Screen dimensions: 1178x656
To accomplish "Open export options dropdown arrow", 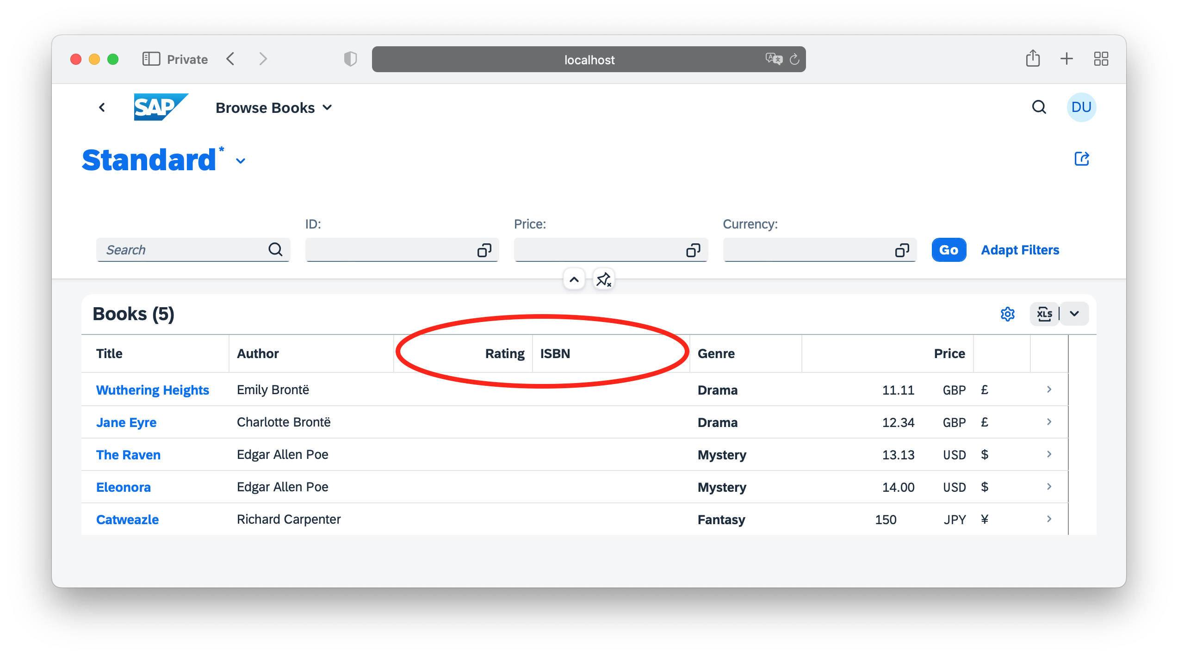I will pos(1074,314).
